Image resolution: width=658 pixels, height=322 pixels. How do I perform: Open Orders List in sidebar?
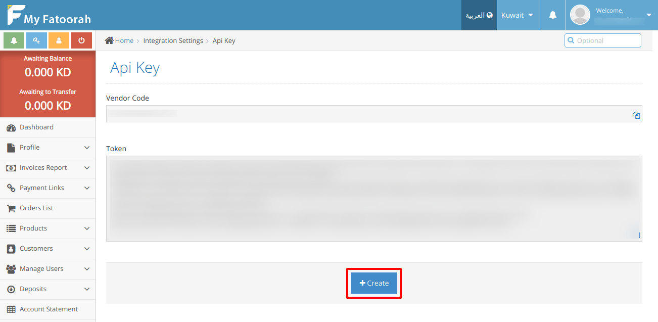tap(48, 208)
